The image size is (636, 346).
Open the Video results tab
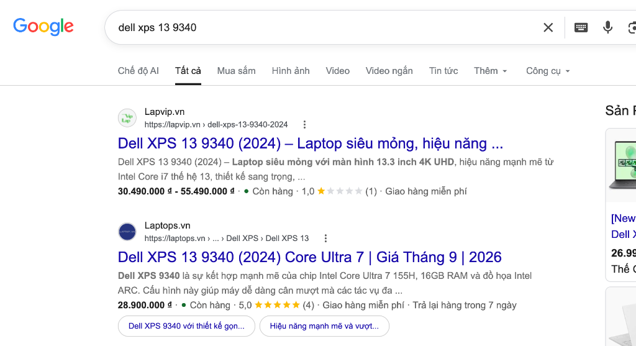click(x=337, y=71)
